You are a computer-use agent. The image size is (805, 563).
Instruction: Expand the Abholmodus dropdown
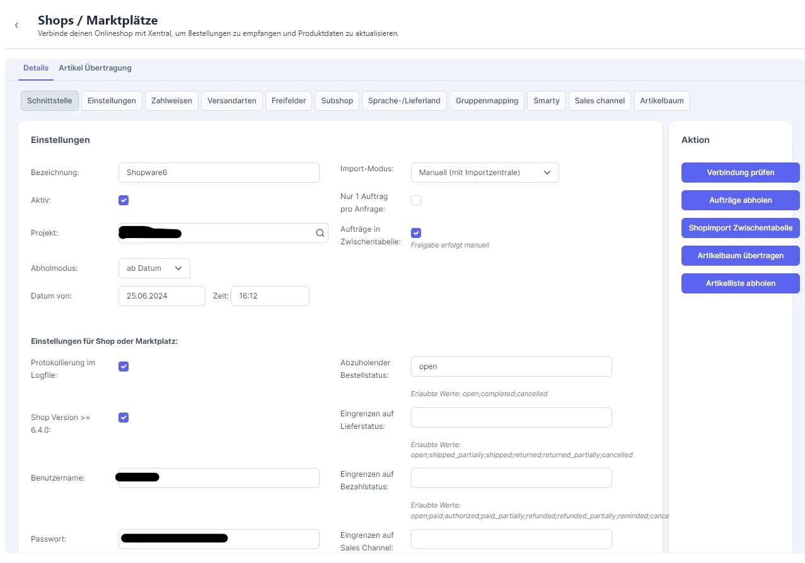point(154,268)
